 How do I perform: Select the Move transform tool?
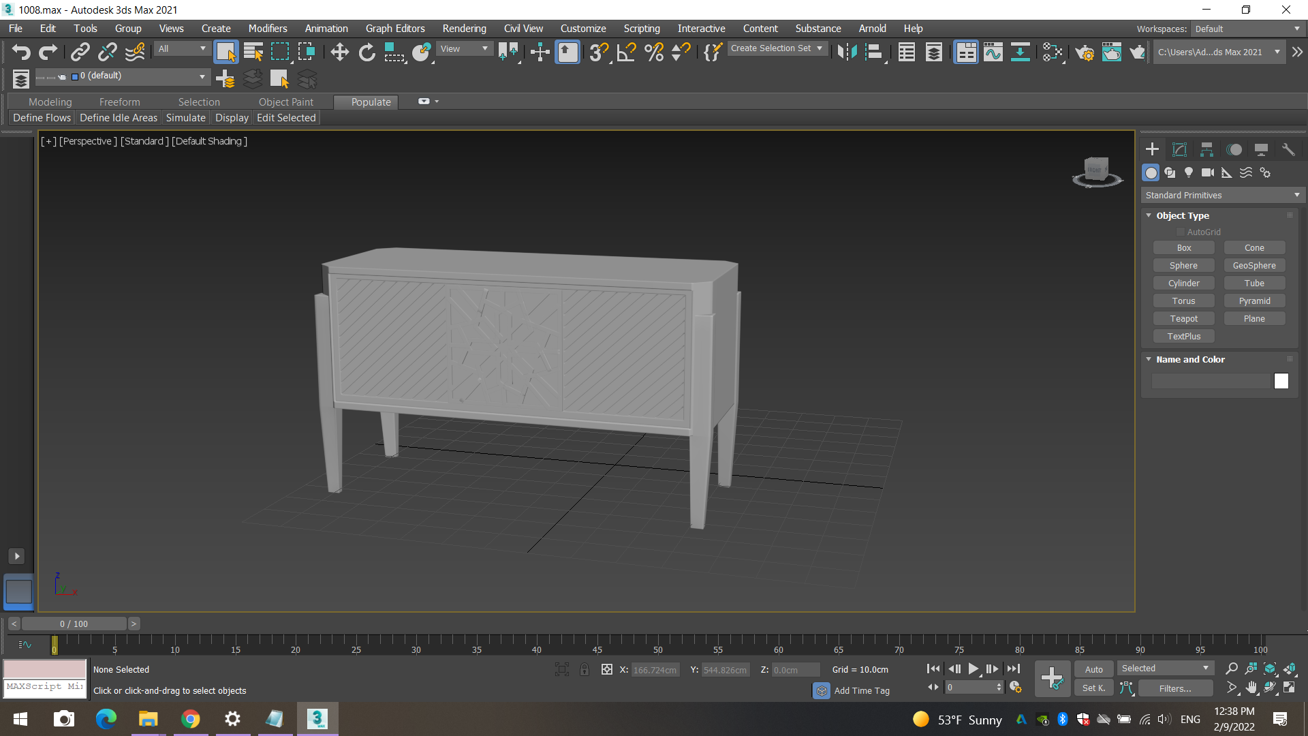click(339, 52)
